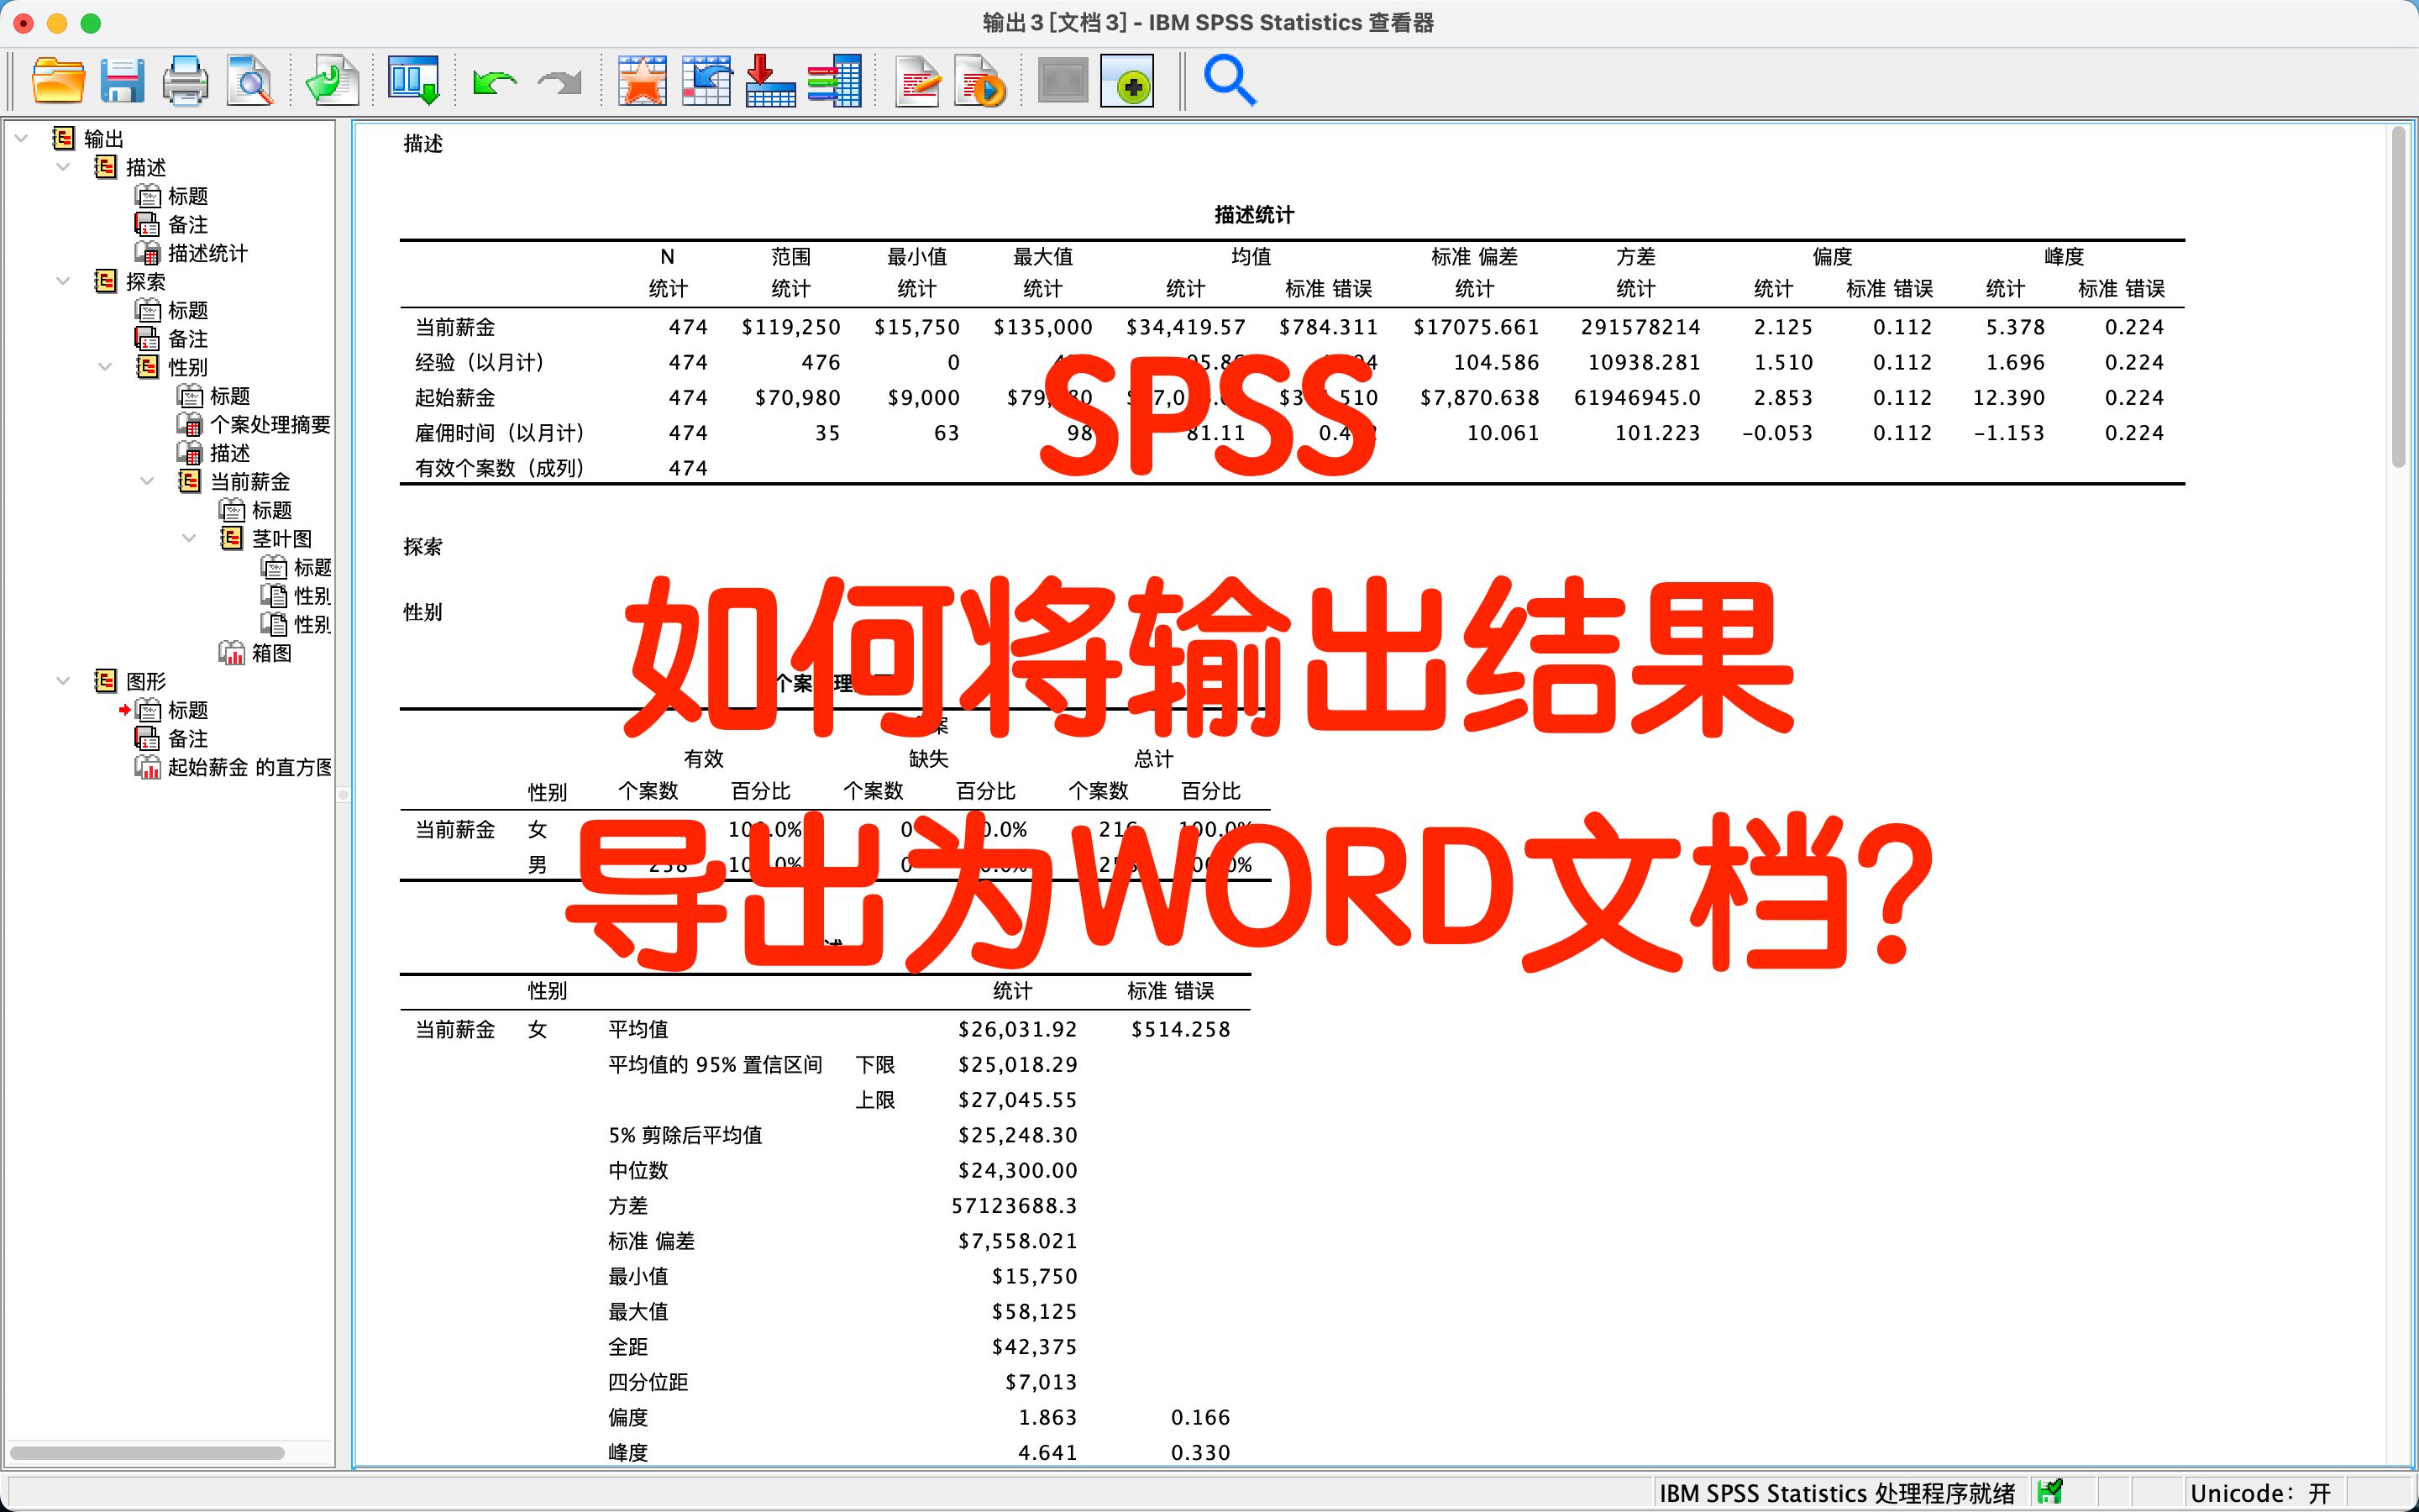Collapse the 图形 outline group

[63, 681]
